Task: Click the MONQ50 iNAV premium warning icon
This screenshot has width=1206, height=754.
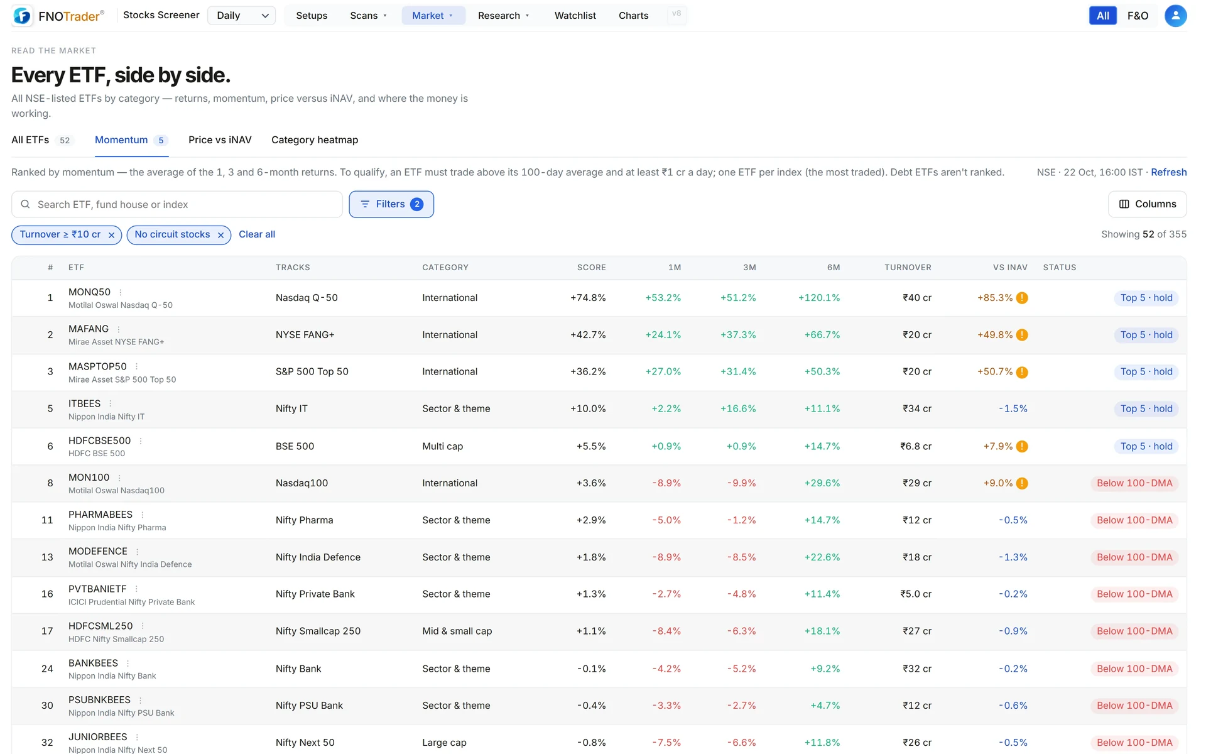Action: click(x=1022, y=298)
